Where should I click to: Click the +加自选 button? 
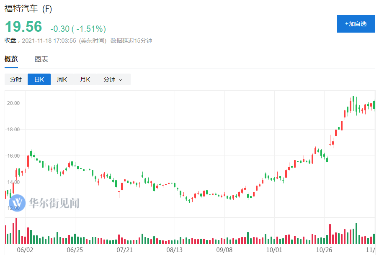tap(356, 24)
